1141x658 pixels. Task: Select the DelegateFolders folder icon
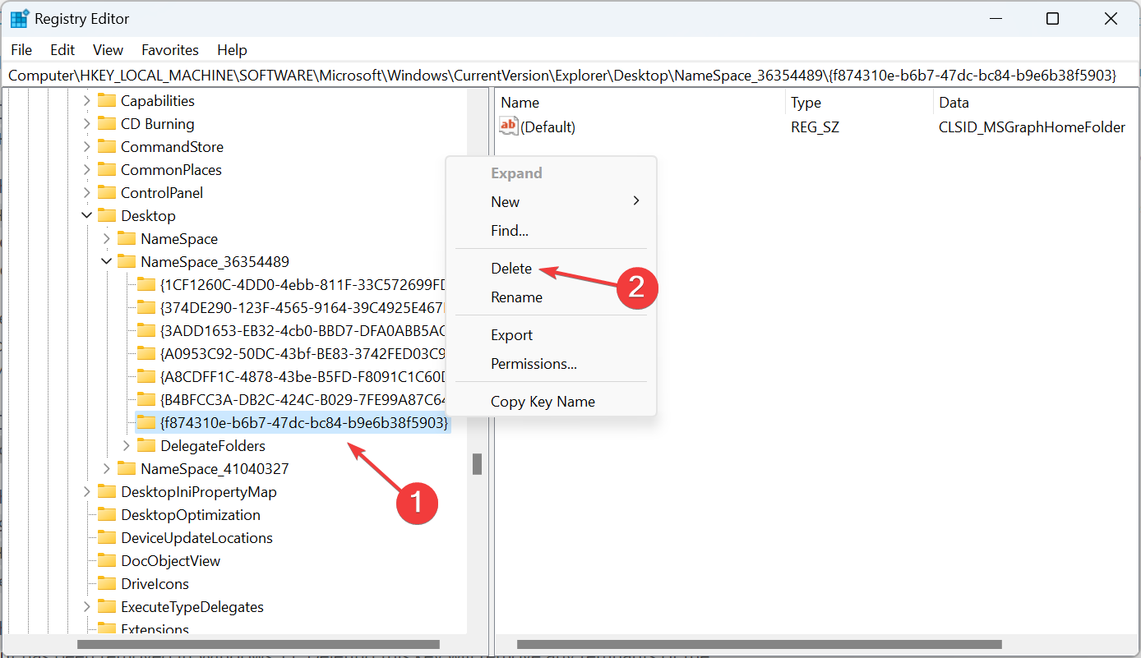(x=146, y=446)
